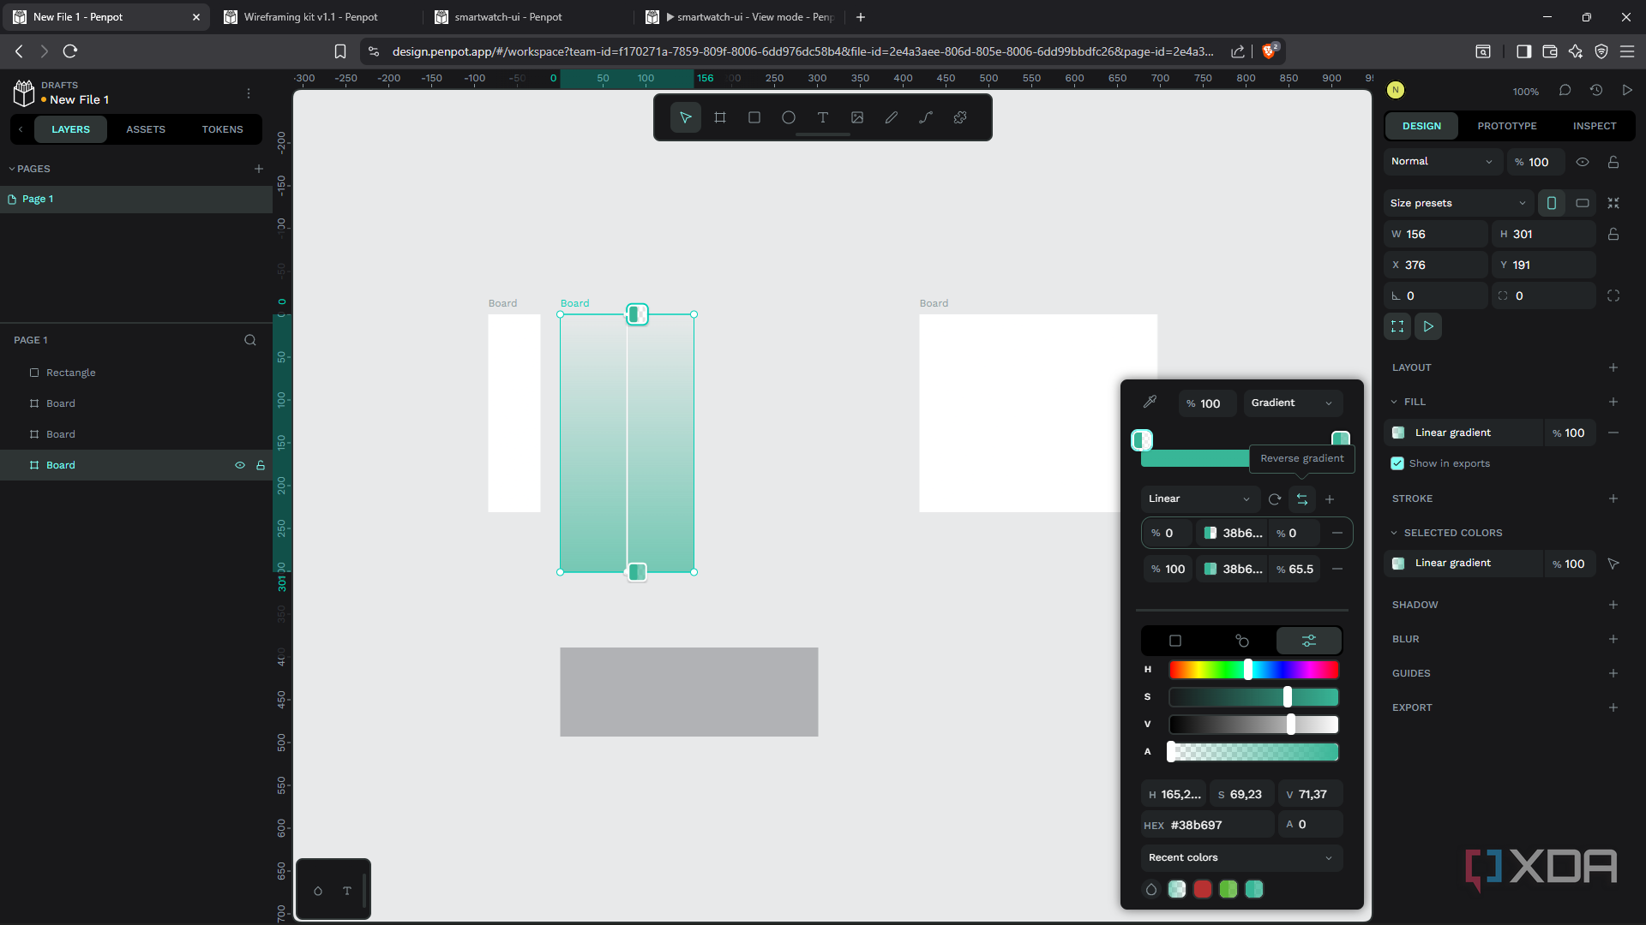Toggle proportion lock for width and height
The width and height of the screenshot is (1646, 925).
[1613, 234]
